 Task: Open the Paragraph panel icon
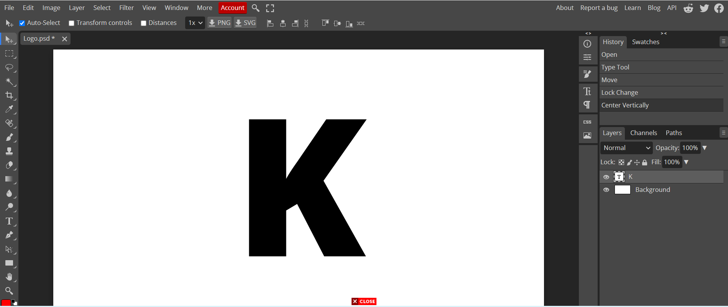tap(587, 105)
